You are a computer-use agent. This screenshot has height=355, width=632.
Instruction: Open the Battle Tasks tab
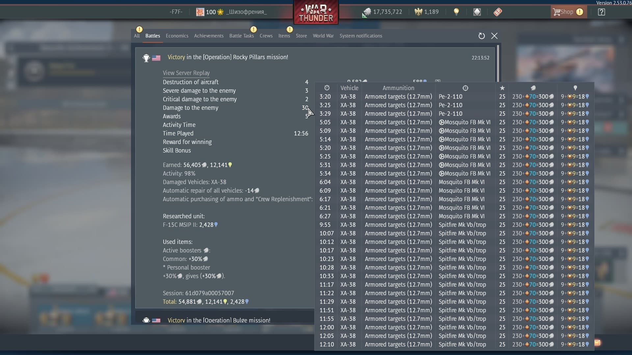pyautogui.click(x=241, y=36)
